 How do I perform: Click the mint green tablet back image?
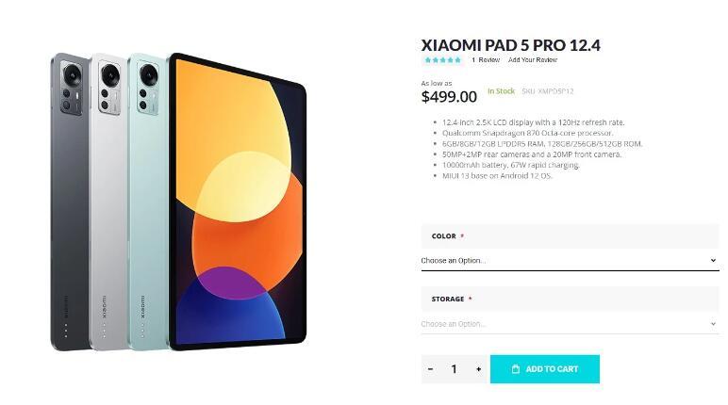point(147,202)
